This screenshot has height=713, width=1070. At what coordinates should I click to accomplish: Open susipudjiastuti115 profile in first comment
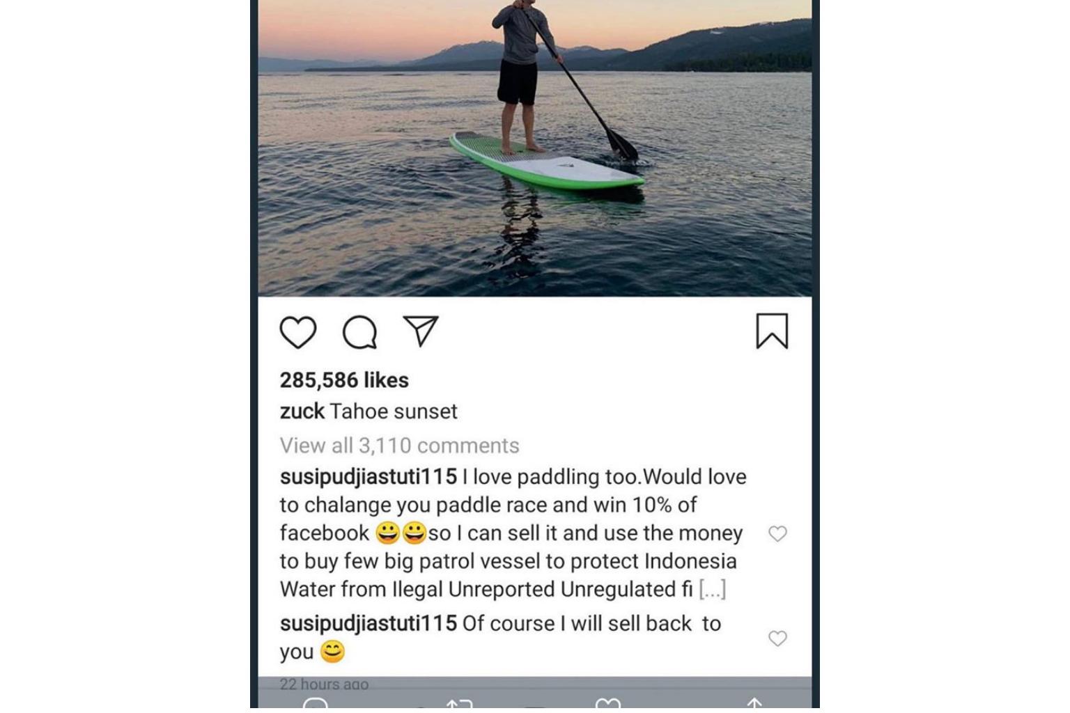point(368,477)
